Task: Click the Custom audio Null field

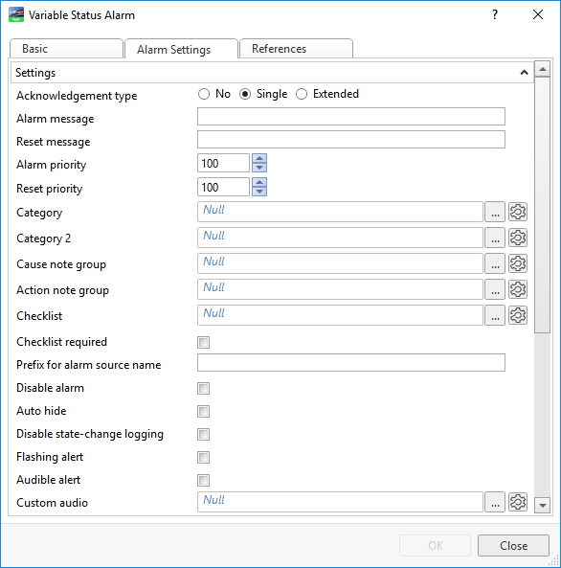Action: pyautogui.click(x=340, y=502)
